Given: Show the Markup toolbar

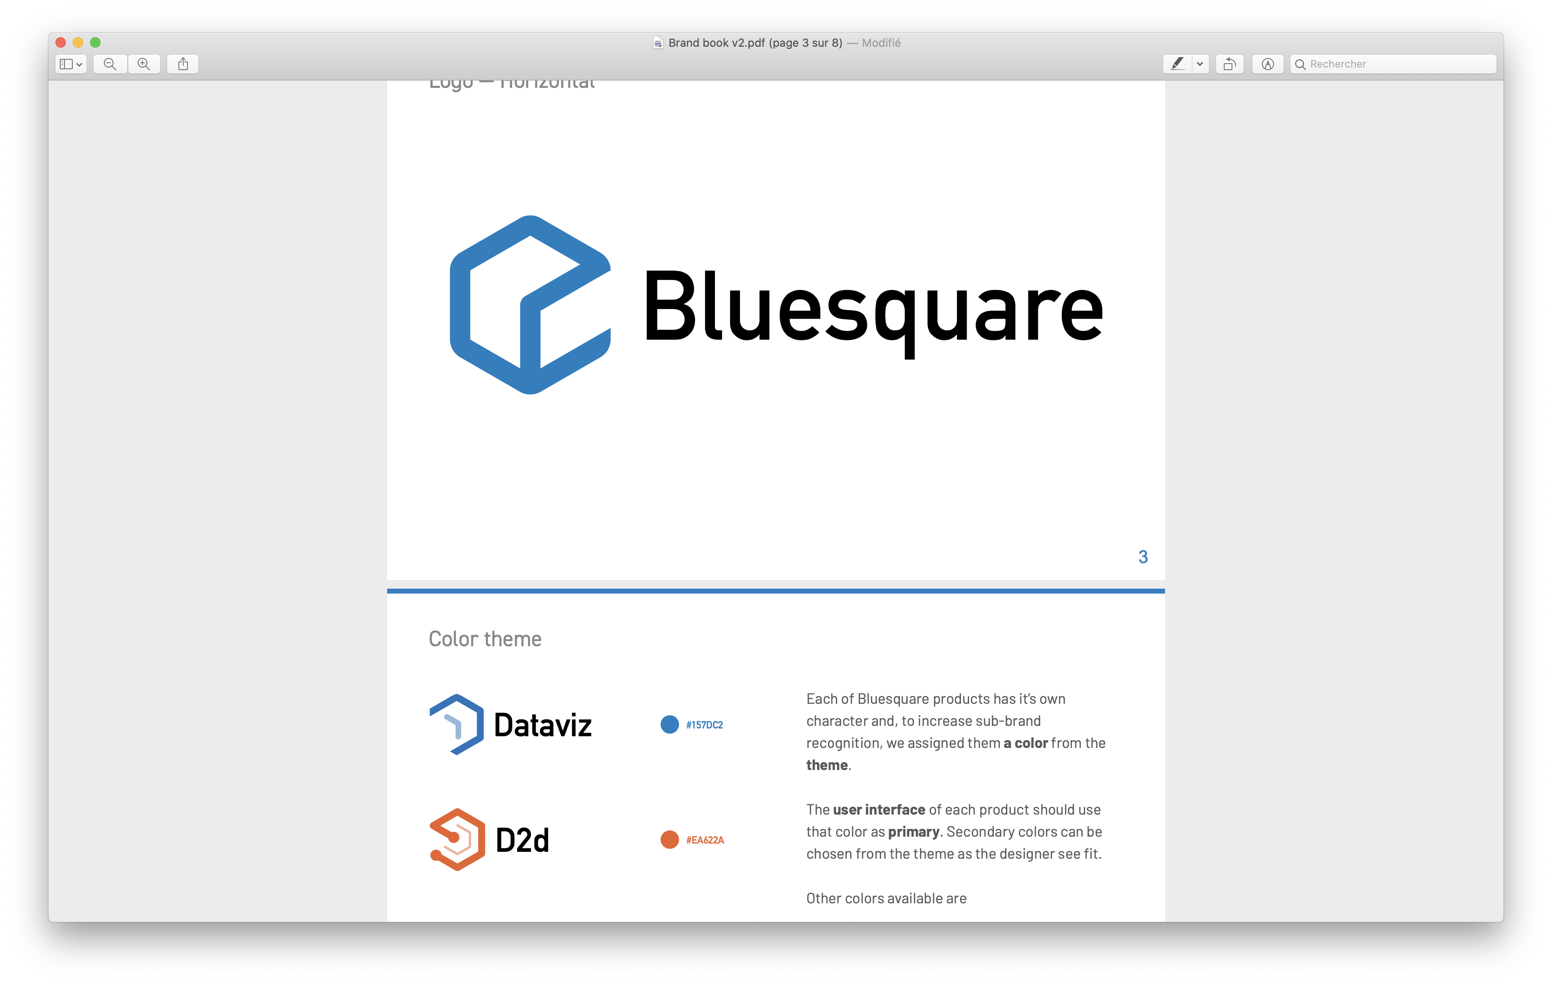Looking at the screenshot, I should pos(1268,64).
